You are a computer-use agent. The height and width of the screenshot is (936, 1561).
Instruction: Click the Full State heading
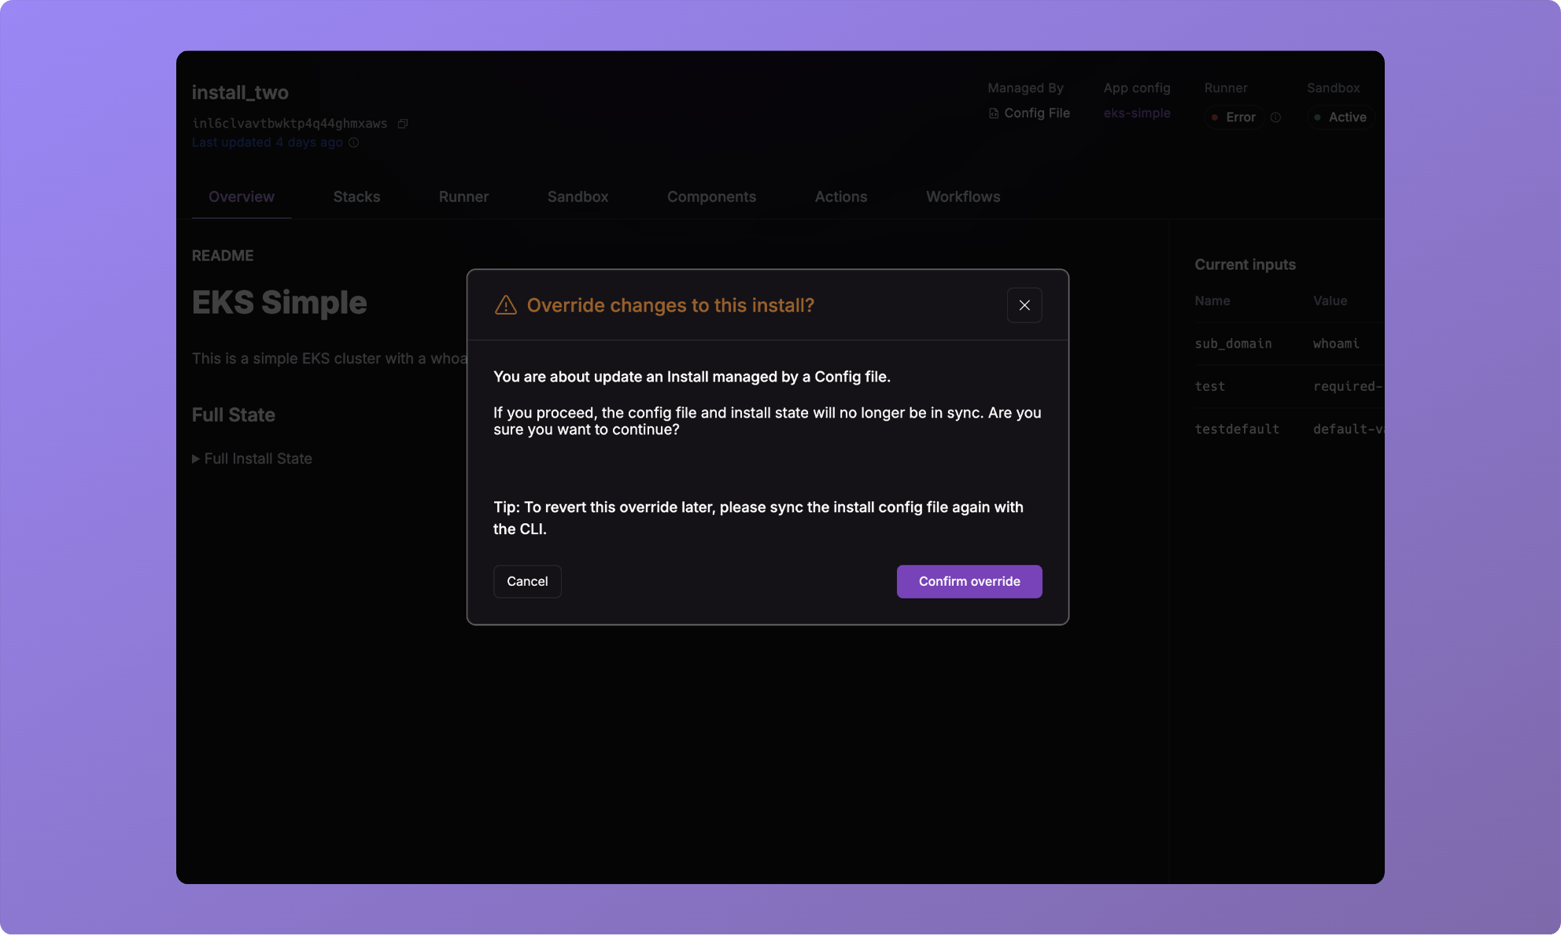coord(234,415)
